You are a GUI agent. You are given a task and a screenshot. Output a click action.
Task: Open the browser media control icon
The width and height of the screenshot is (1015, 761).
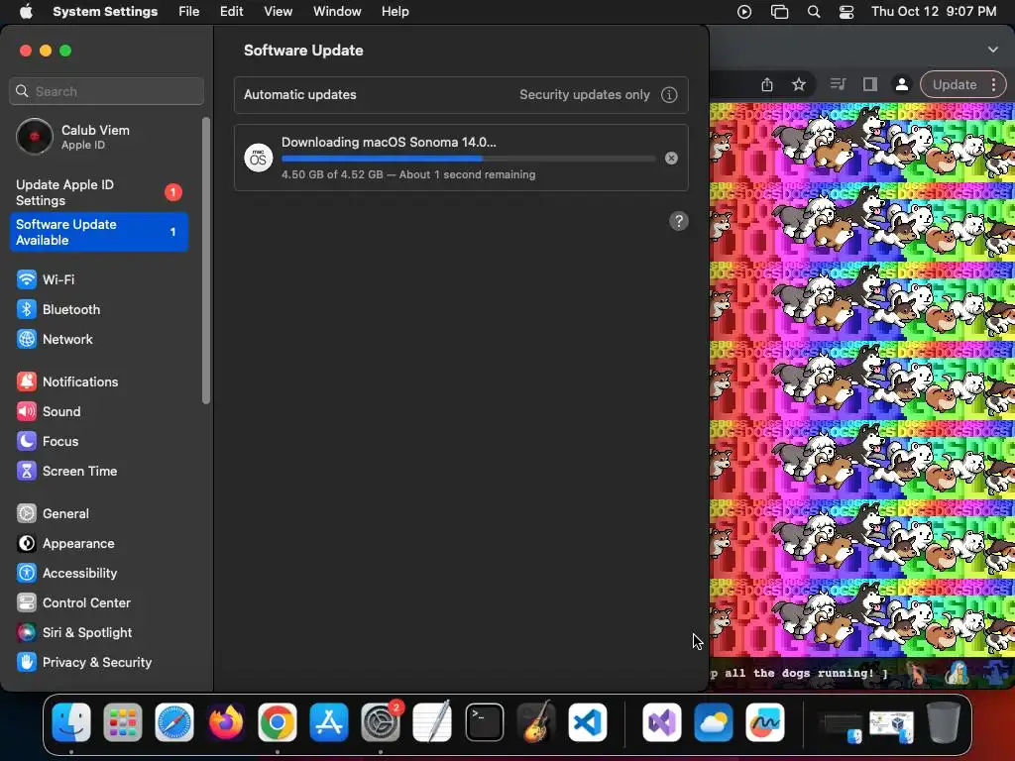point(838,84)
